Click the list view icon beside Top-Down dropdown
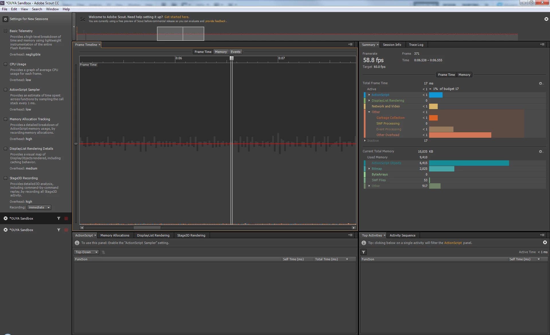This screenshot has width=550, height=335. pyautogui.click(x=103, y=252)
